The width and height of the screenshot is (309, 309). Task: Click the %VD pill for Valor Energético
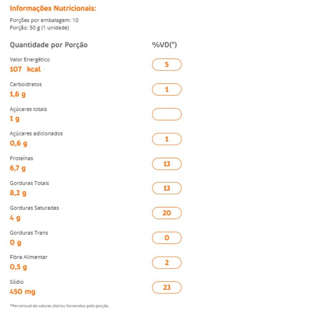(167, 65)
